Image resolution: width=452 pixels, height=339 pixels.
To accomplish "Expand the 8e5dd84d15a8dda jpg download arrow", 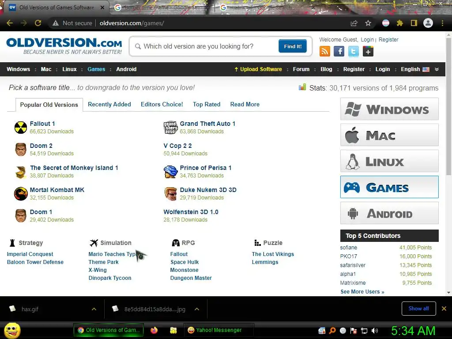I will [x=197, y=309].
